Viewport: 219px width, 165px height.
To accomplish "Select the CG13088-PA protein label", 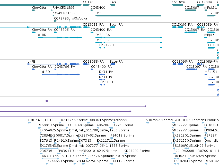I will pyautogui.click(x=93, y=62).
